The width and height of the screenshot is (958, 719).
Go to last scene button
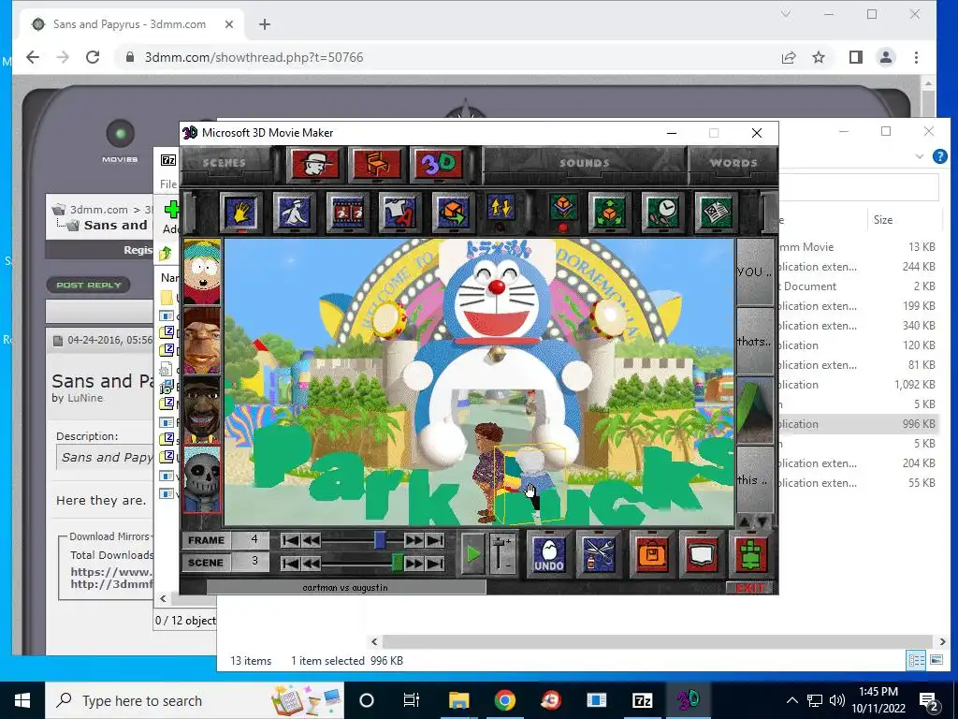click(x=434, y=563)
